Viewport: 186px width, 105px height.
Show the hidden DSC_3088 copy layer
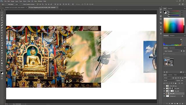tap(164, 86)
